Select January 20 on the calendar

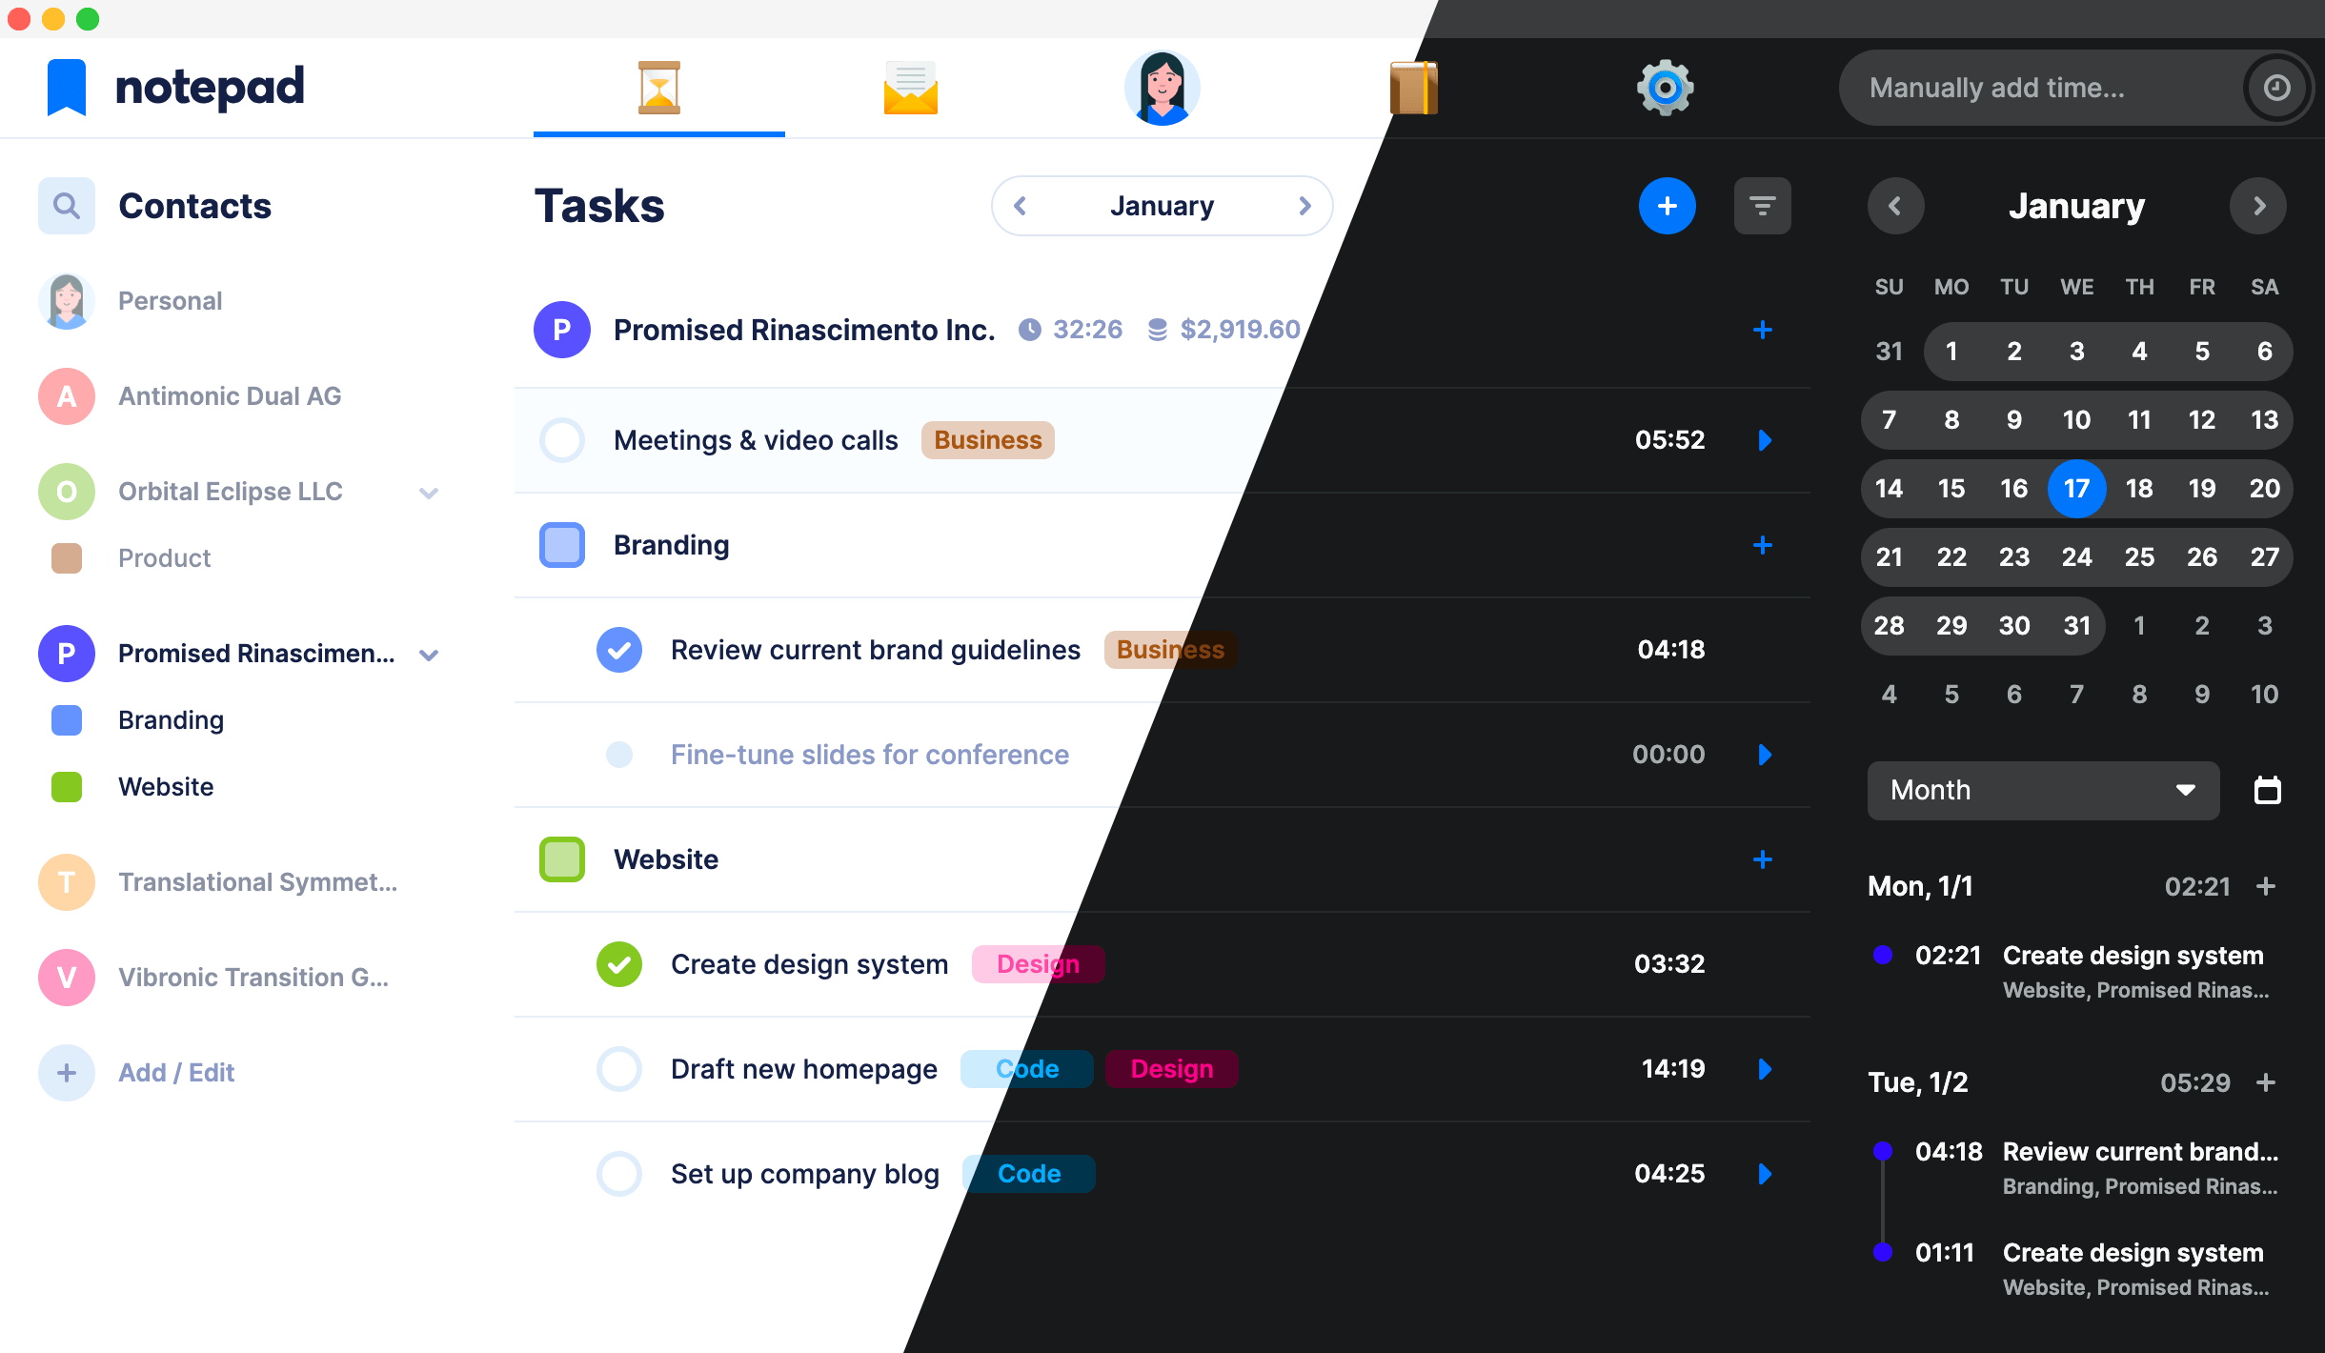tap(2262, 488)
